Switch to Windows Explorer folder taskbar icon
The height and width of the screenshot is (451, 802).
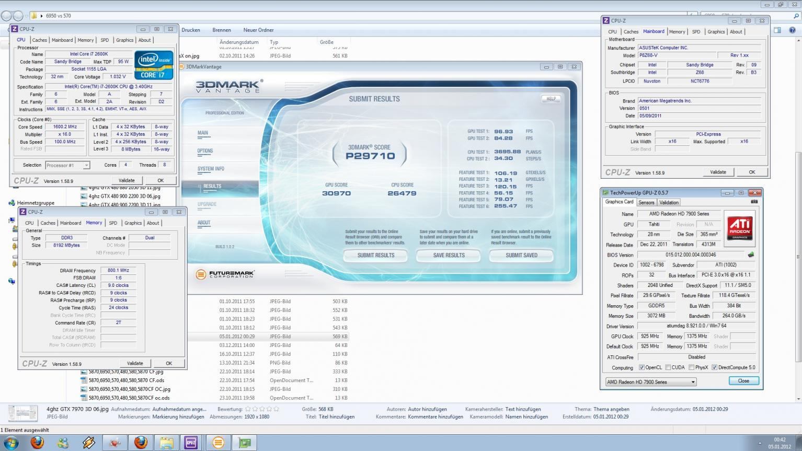tap(166, 443)
